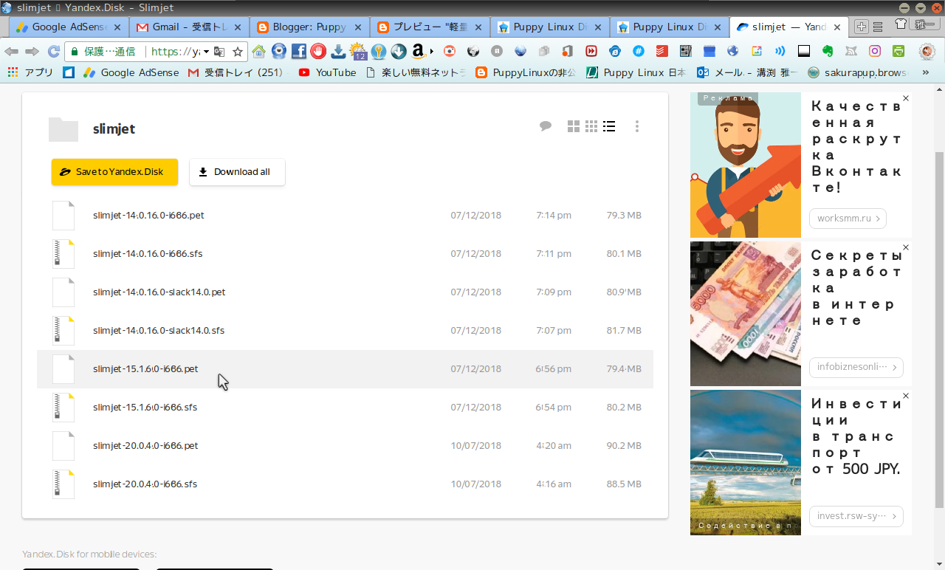Click the blue hashtag extension icon
Viewport: 945px width, 570px height.
point(639,52)
